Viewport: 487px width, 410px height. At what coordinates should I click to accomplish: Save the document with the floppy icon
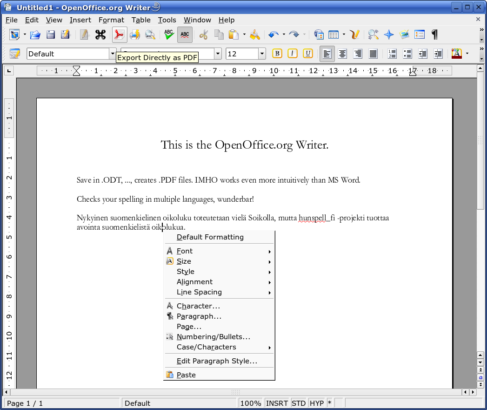pyautogui.click(x=51, y=34)
